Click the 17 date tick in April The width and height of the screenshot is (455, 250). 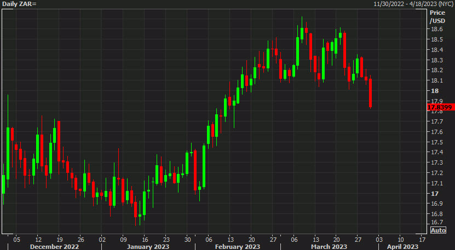(x=422, y=240)
